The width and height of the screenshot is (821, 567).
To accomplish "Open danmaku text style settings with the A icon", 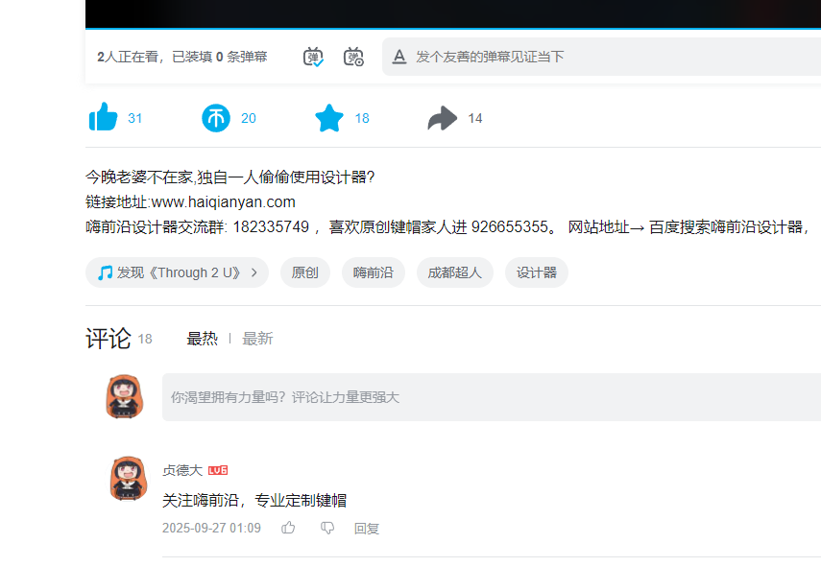I will 398,57.
